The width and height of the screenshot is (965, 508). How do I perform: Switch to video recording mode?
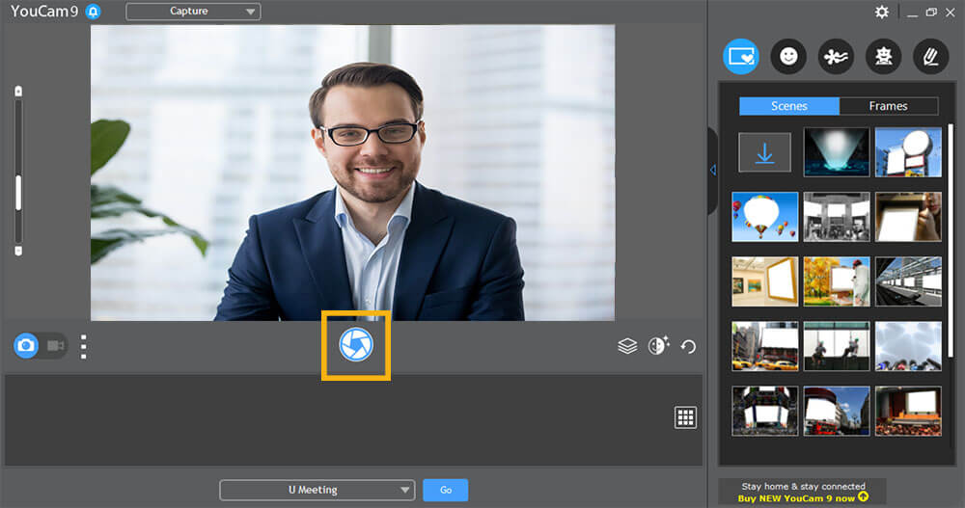tap(55, 345)
